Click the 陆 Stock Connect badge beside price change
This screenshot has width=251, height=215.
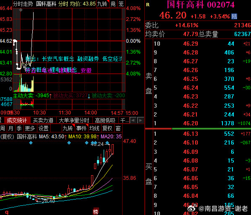tap(234, 16)
